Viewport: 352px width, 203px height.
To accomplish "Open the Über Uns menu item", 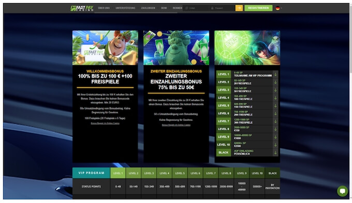I will [x=104, y=8].
